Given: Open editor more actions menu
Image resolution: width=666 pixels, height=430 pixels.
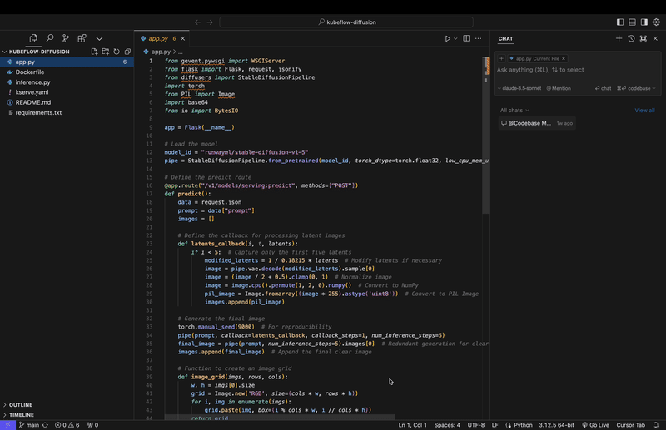Looking at the screenshot, I should point(478,38).
